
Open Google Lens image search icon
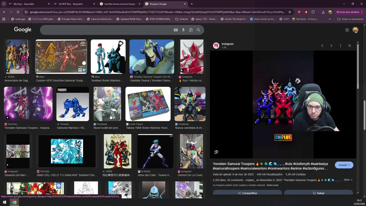[x=191, y=30]
